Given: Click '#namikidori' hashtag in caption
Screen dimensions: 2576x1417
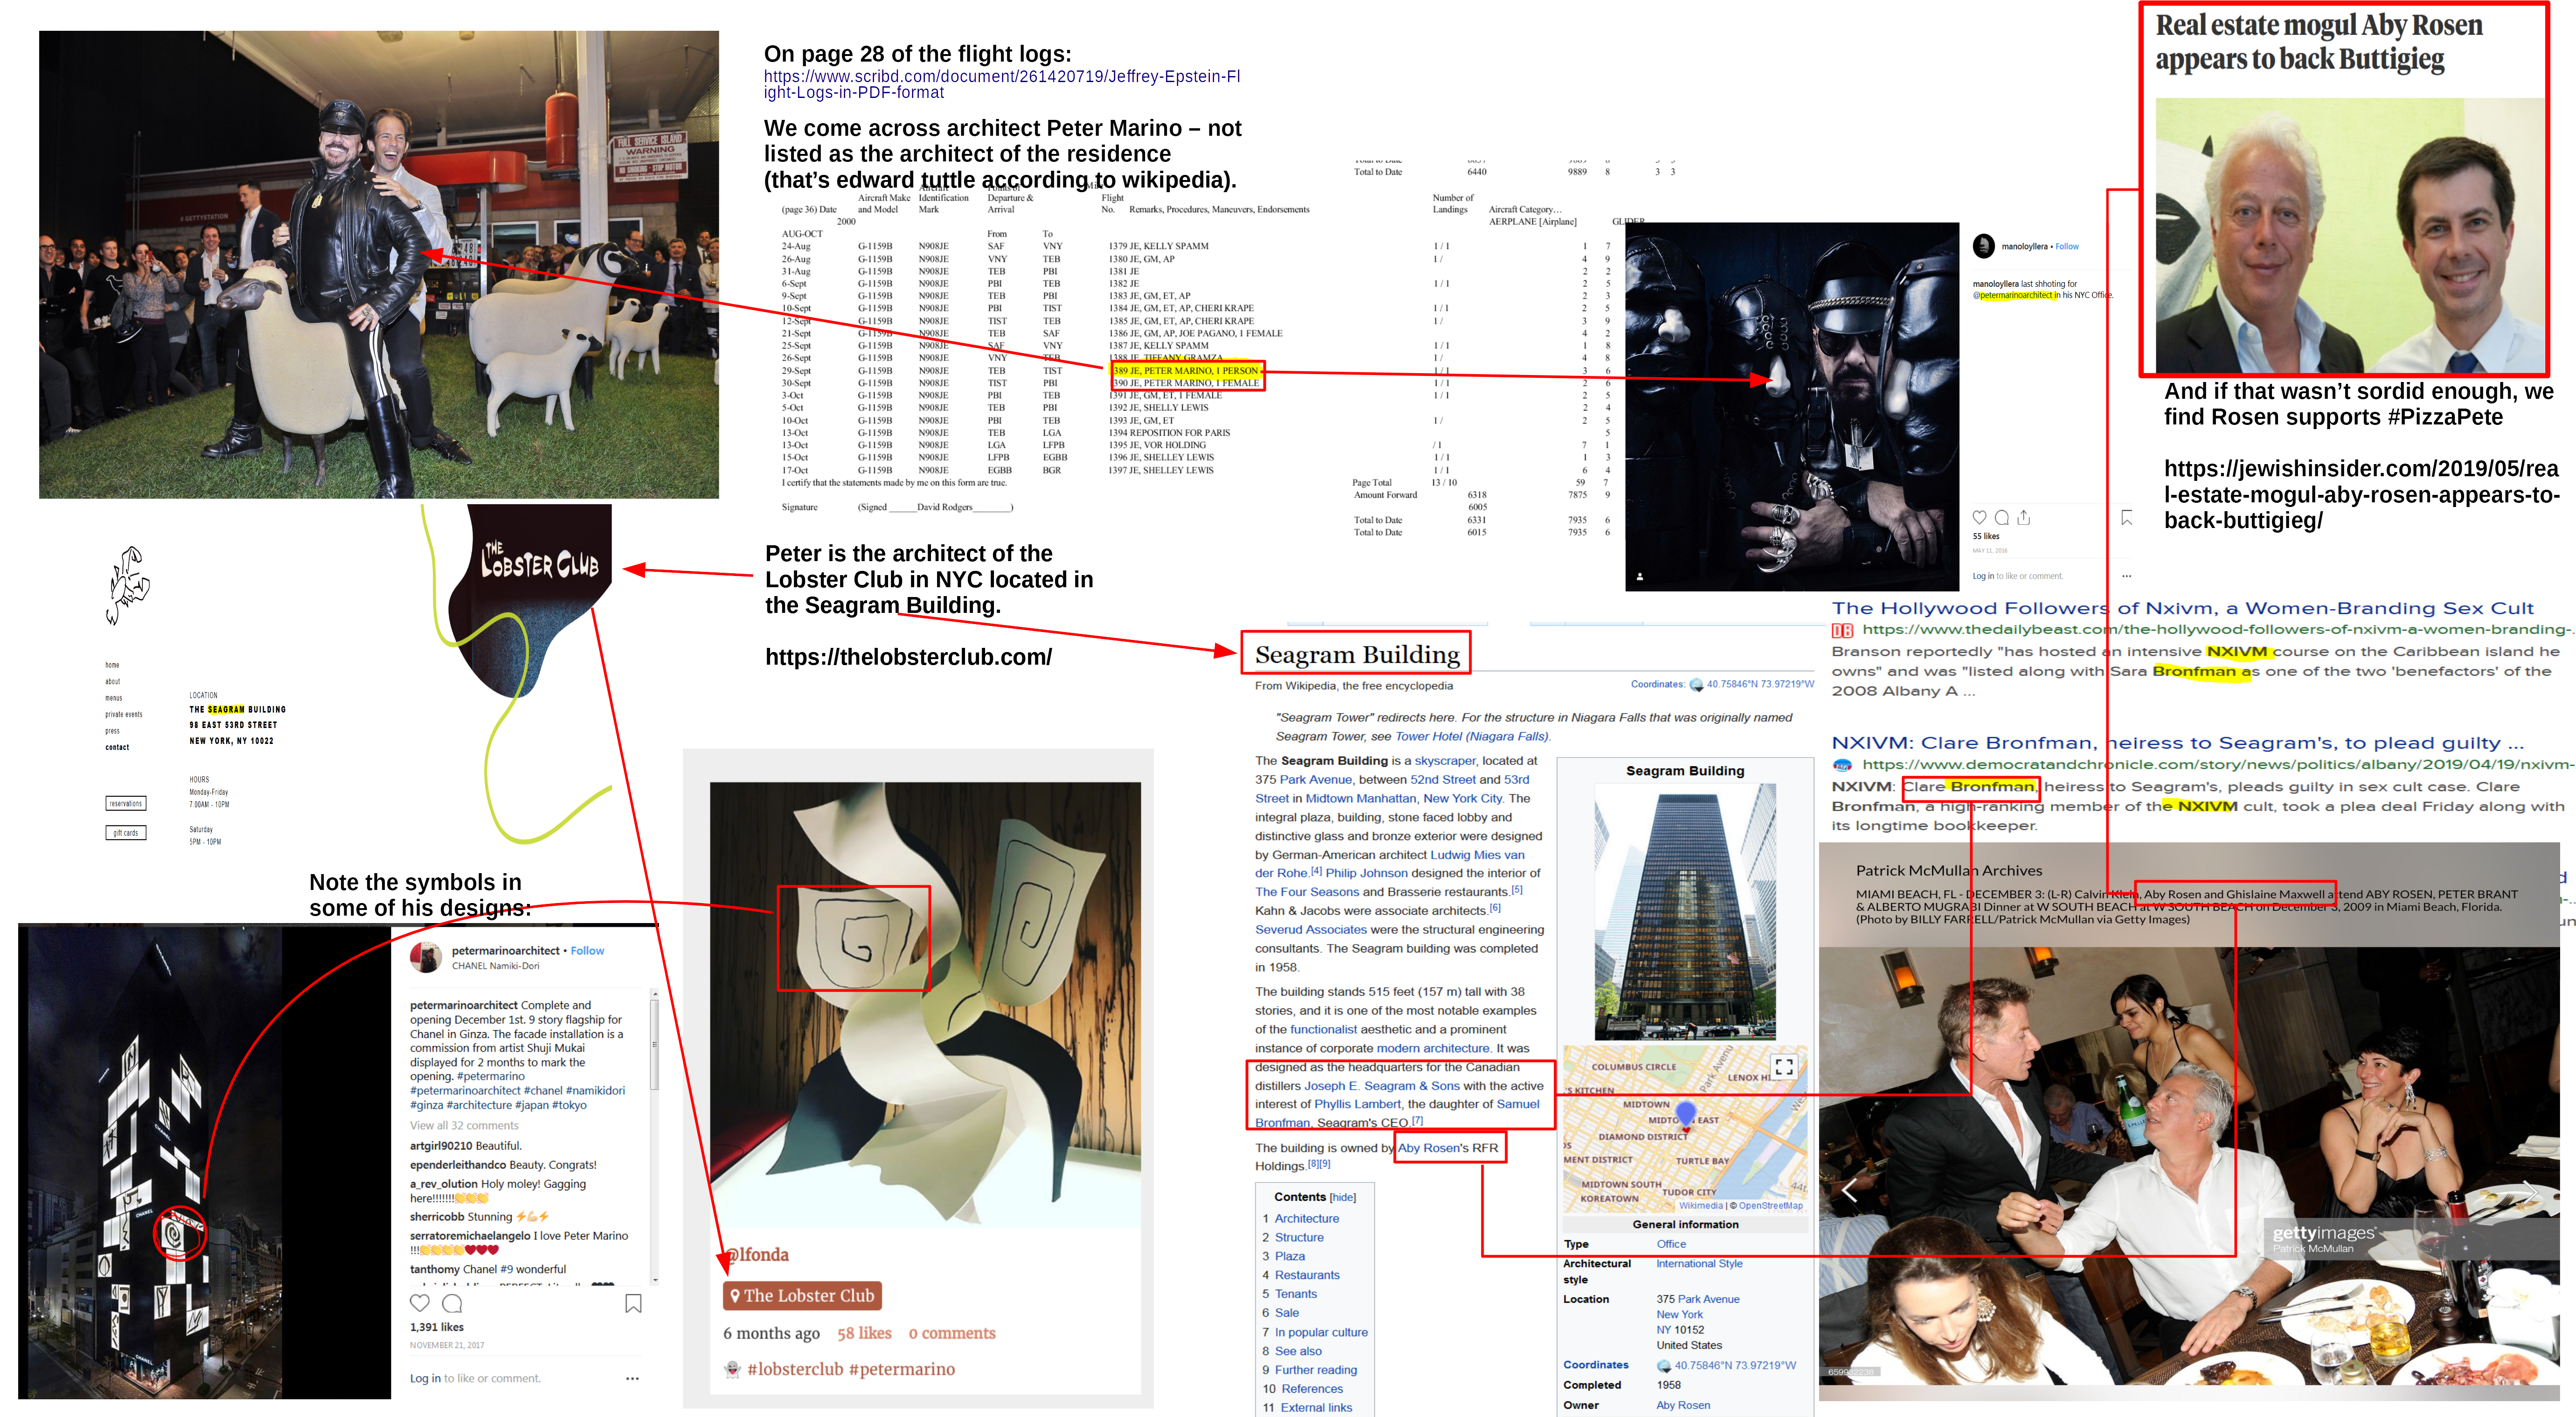Looking at the screenshot, I should tap(595, 1091).
